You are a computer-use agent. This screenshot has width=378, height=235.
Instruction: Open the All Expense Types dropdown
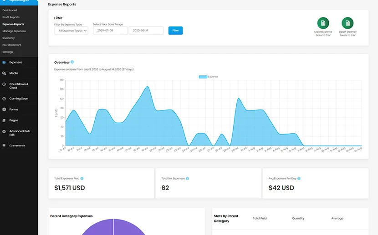tap(71, 30)
